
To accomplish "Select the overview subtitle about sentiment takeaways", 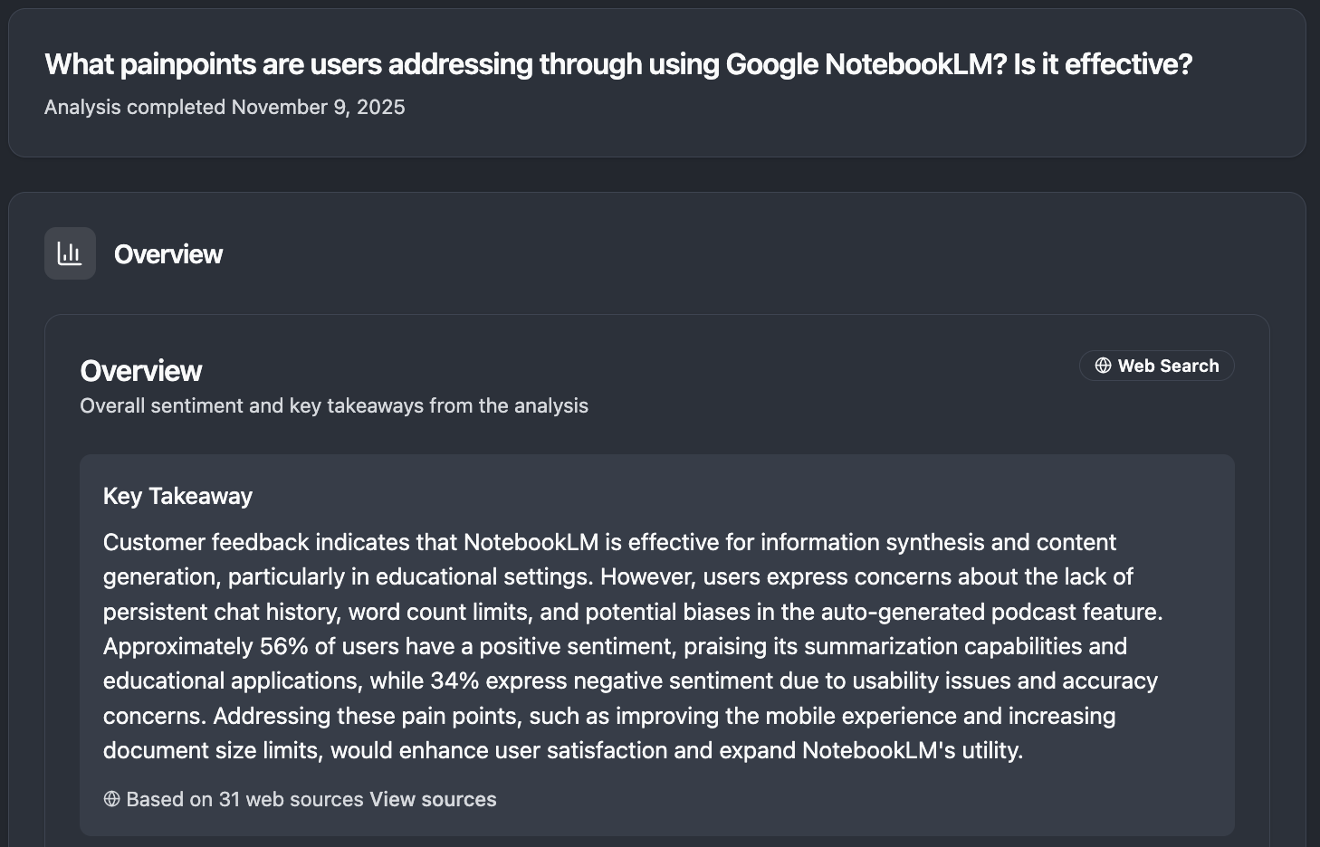I will (x=334, y=405).
